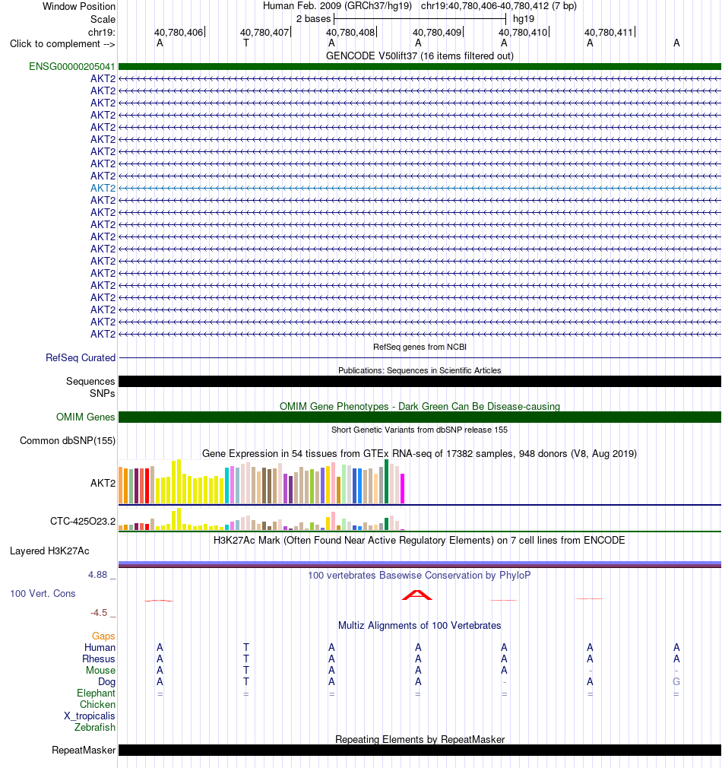Image resolution: width=722 pixels, height=768 pixels.
Task: Click position marker 40,780,410
Action: 523,33
